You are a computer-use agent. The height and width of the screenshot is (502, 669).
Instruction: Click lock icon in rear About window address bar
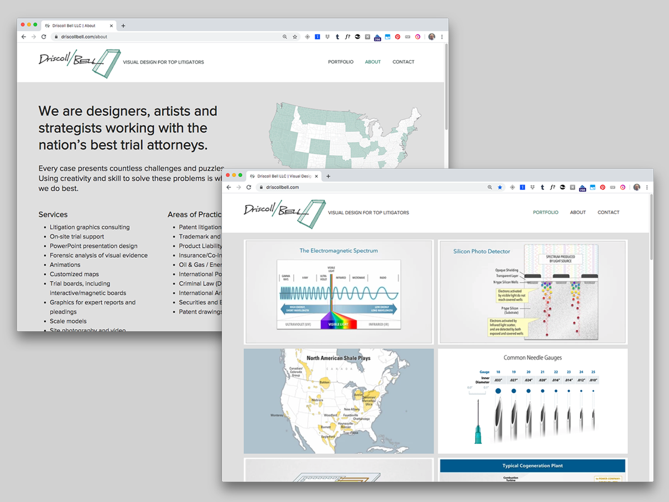(x=56, y=37)
